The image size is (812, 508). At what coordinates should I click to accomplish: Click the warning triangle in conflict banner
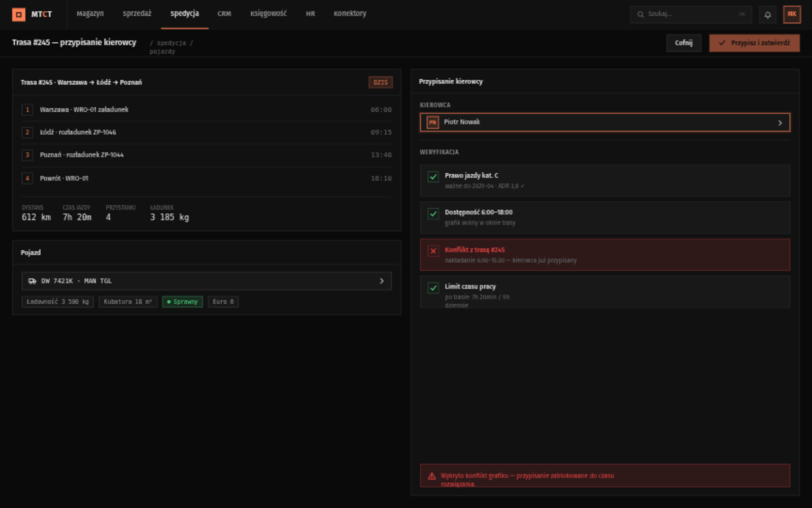pos(431,476)
